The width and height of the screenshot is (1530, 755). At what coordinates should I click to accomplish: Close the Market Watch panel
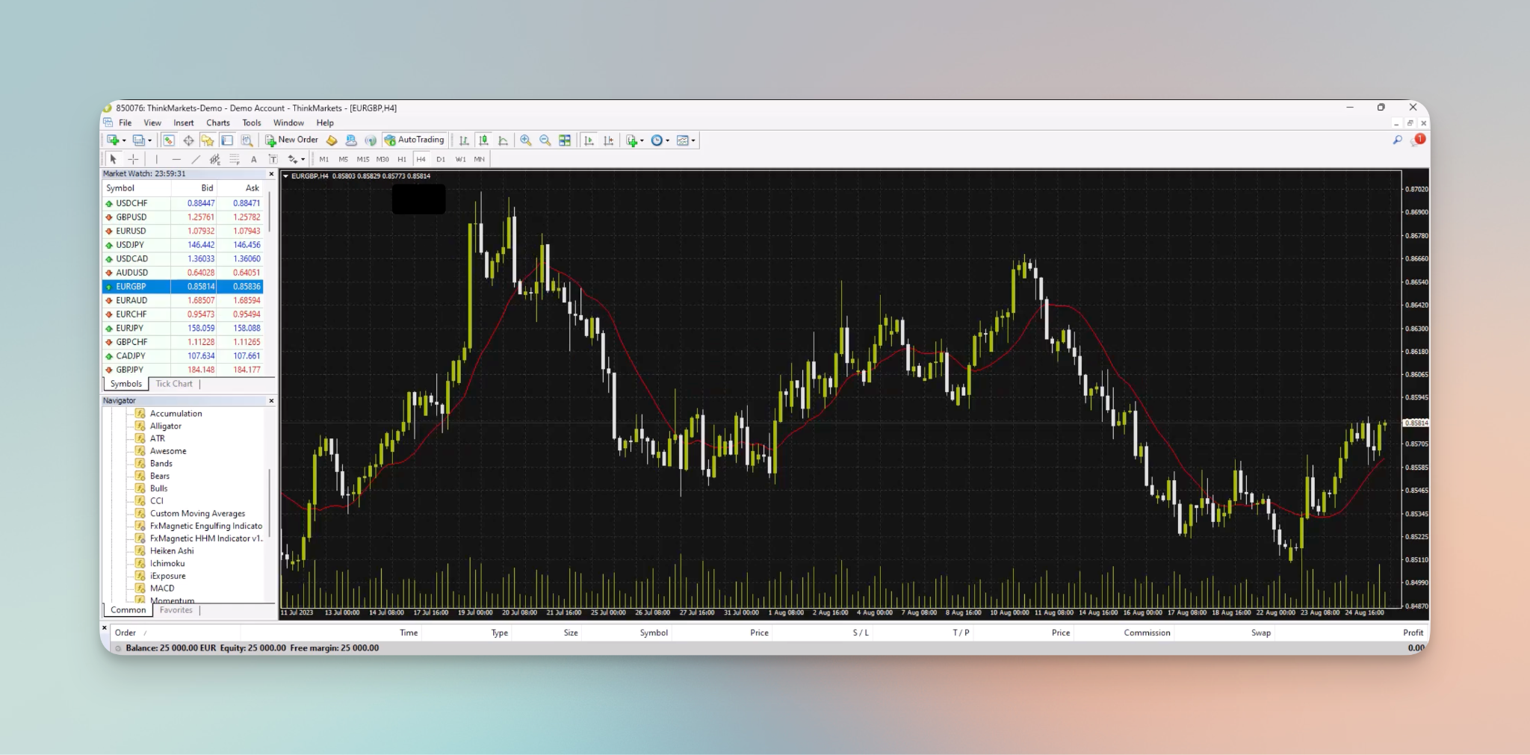pos(271,174)
